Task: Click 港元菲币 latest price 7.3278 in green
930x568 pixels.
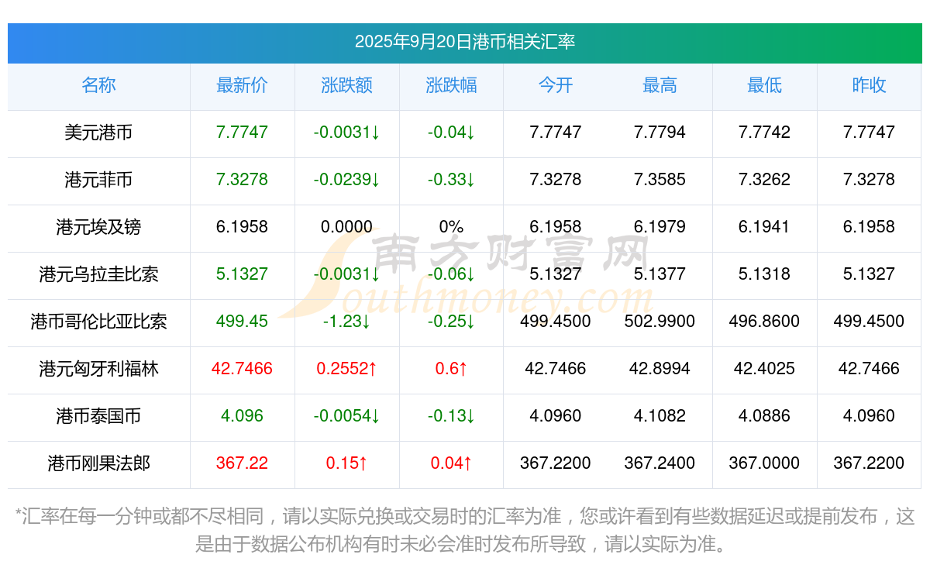Action: click(x=243, y=180)
